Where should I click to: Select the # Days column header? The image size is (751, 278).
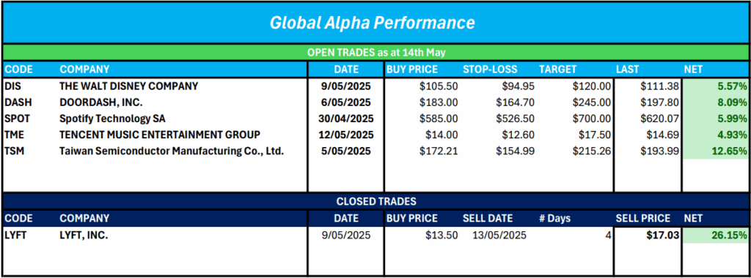point(554,219)
